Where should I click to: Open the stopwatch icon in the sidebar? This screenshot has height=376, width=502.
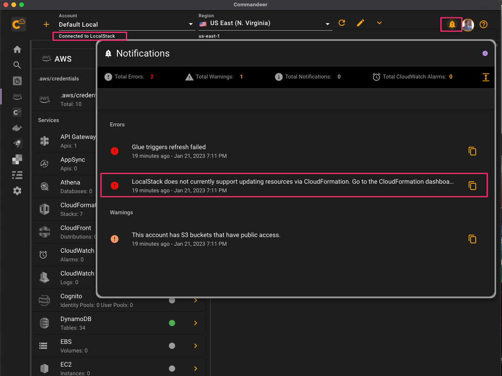point(17,81)
